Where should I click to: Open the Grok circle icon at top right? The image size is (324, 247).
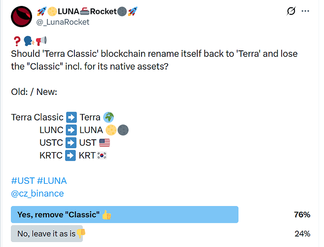(291, 11)
